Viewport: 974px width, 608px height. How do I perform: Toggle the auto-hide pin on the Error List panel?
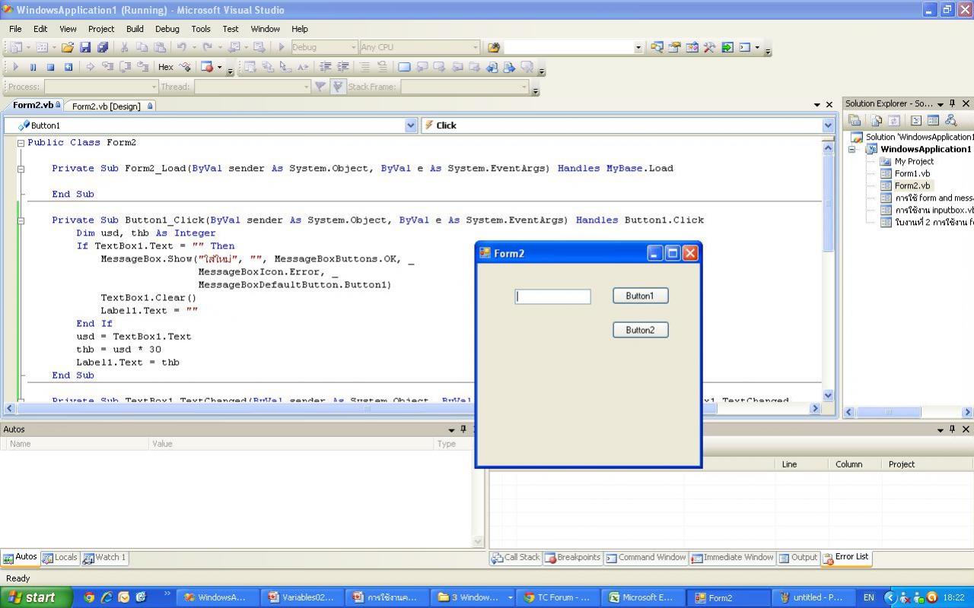click(x=952, y=429)
